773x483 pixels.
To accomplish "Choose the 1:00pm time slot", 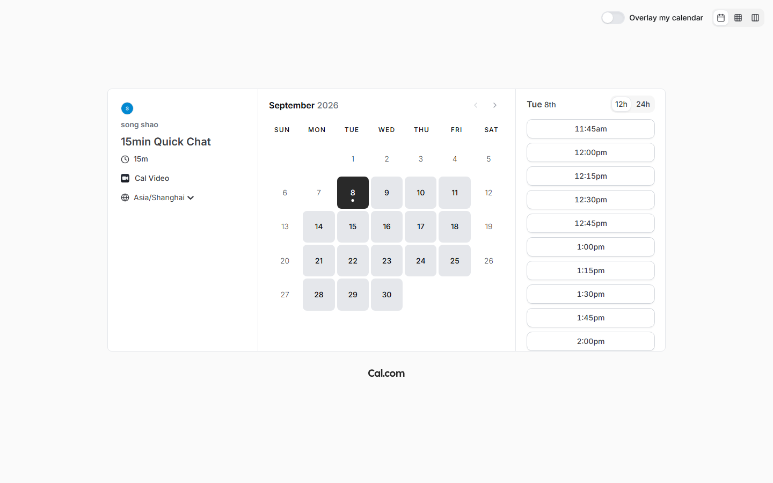I will [x=590, y=247].
